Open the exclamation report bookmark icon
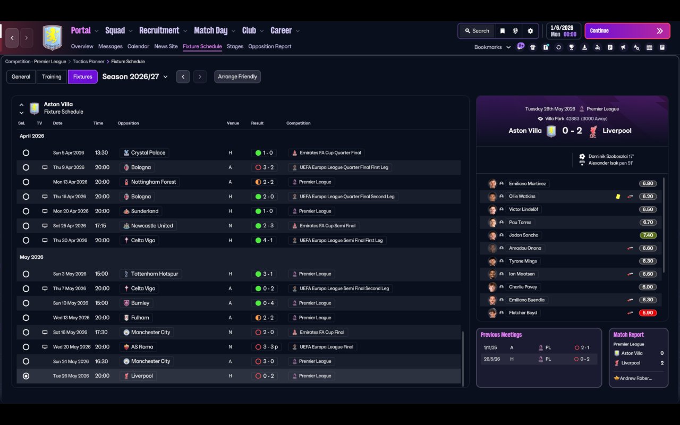This screenshot has width=680, height=425. point(546,47)
